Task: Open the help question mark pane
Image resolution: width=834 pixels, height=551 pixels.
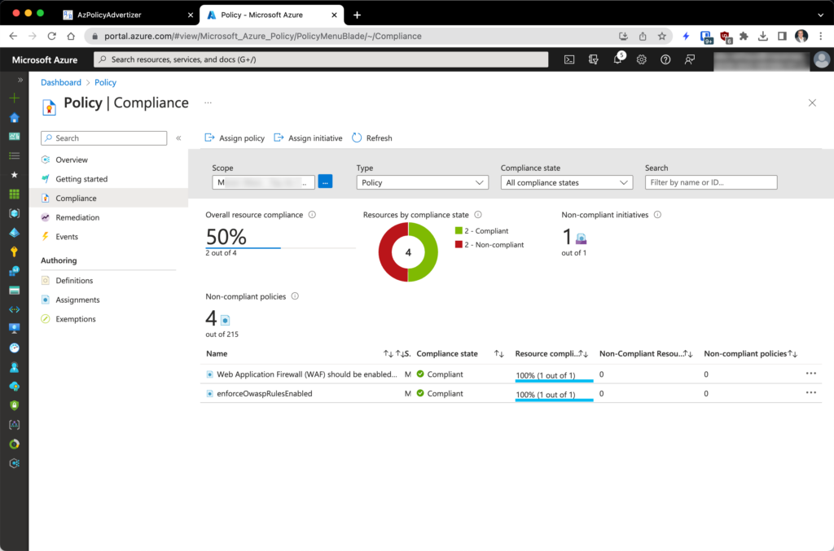Action: (665, 59)
